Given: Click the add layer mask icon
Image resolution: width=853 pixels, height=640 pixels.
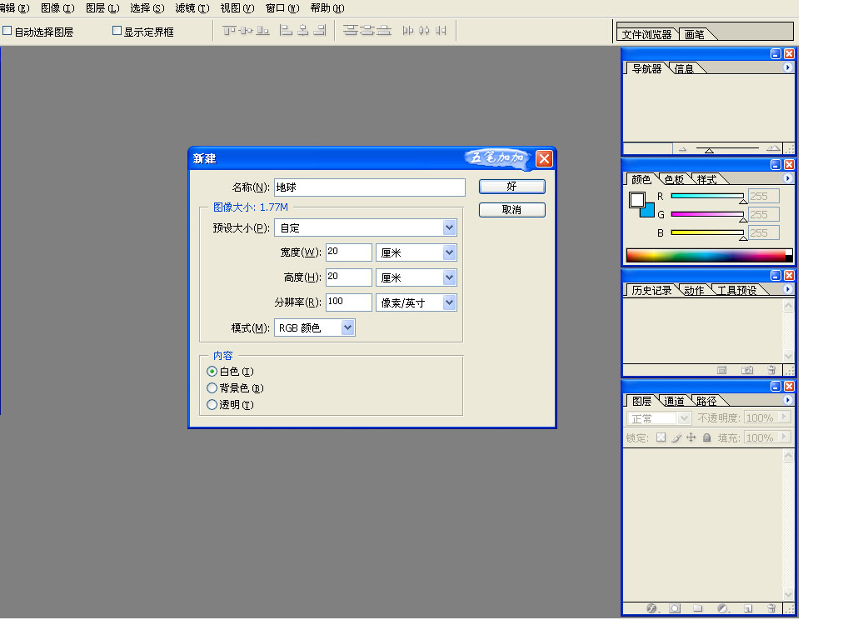Looking at the screenshot, I should coord(675,608).
